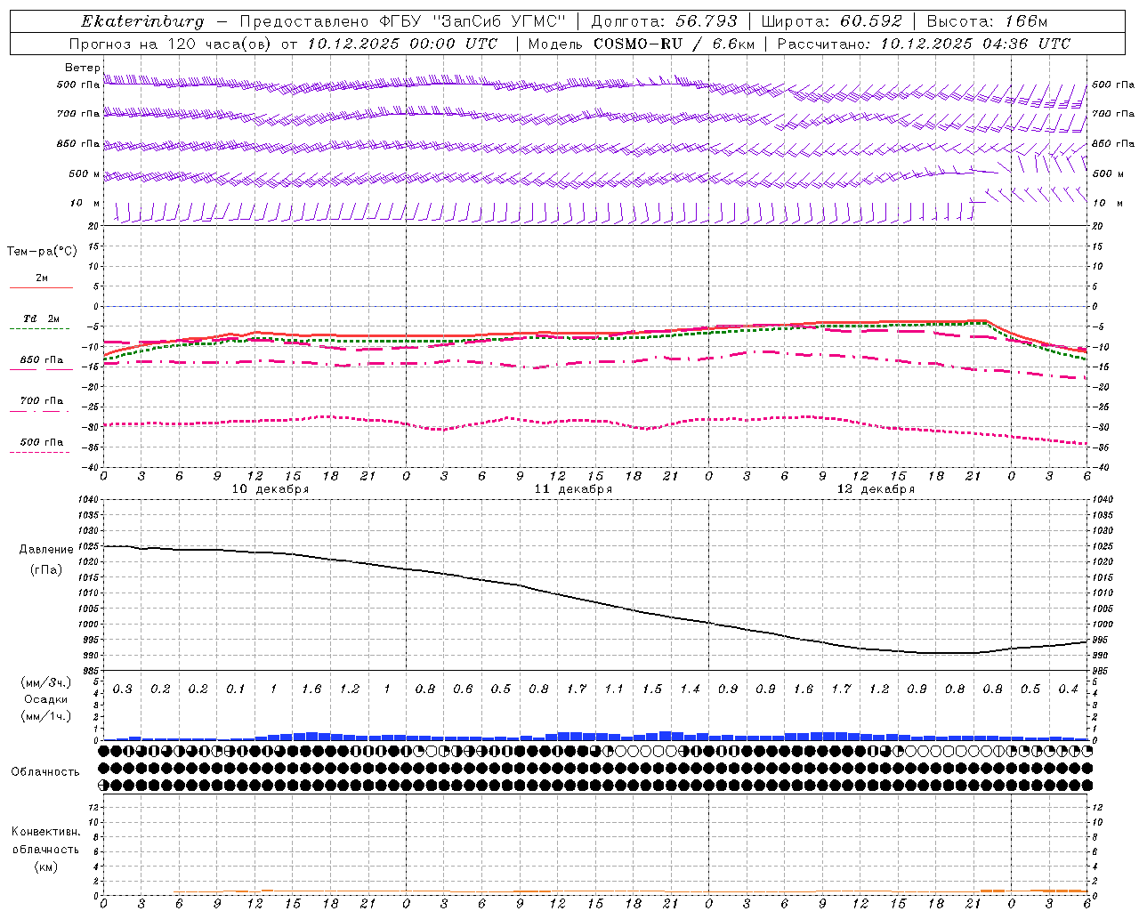Click the 0.3 precipitation value
This screenshot has height=911, width=1139.
(123, 689)
